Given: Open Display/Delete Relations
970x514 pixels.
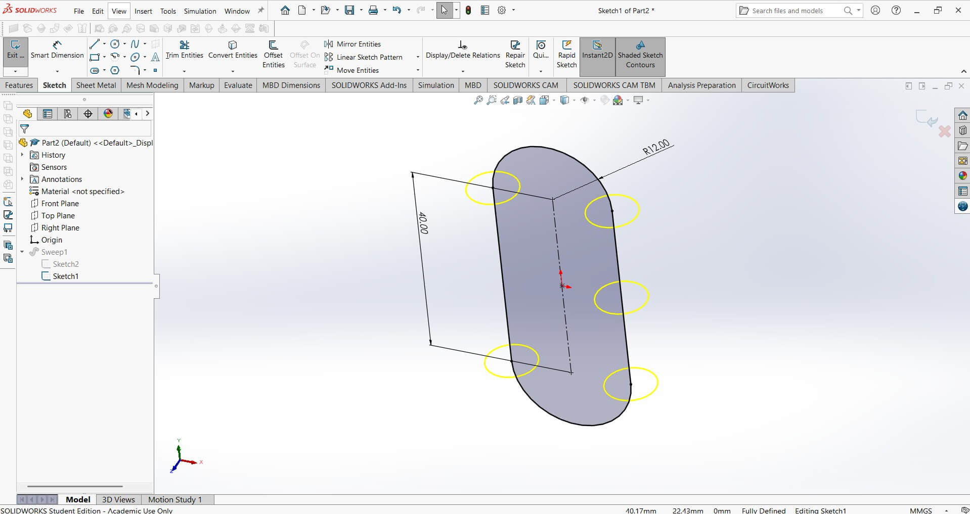Looking at the screenshot, I should (x=463, y=50).
